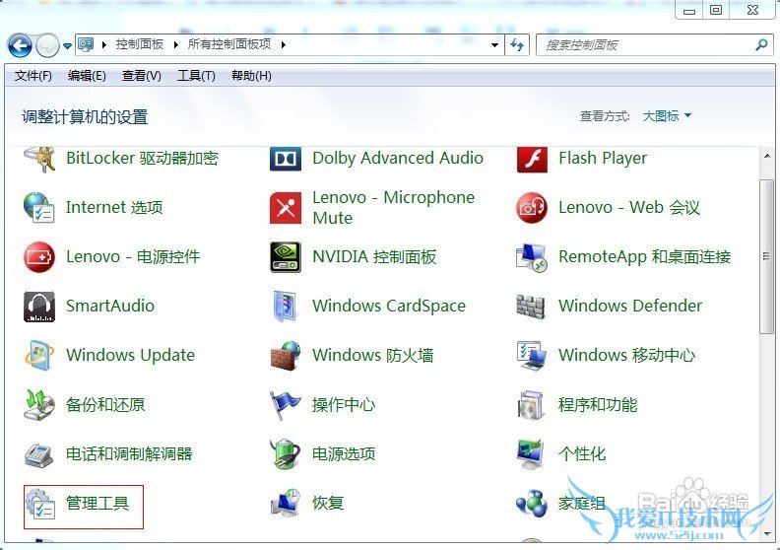Open the Lenovo Microphone Mute icon
Image resolution: width=780 pixels, height=550 pixels.
point(286,208)
